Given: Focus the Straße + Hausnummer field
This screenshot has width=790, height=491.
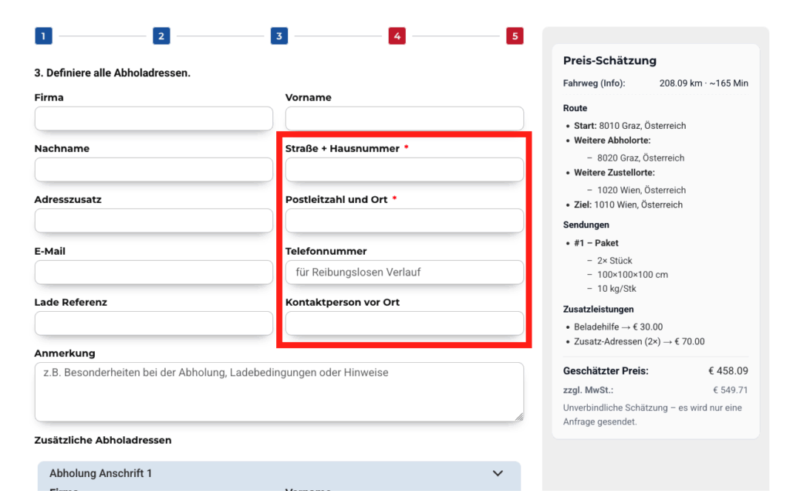Looking at the screenshot, I should click(x=404, y=170).
